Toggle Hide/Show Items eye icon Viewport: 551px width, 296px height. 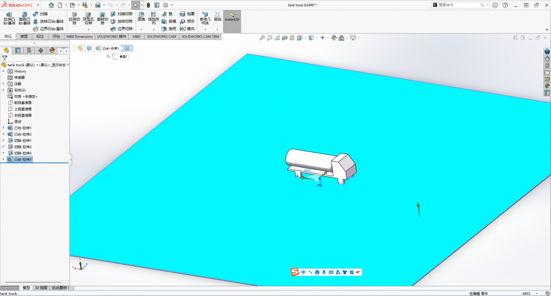pyautogui.click(x=322, y=38)
